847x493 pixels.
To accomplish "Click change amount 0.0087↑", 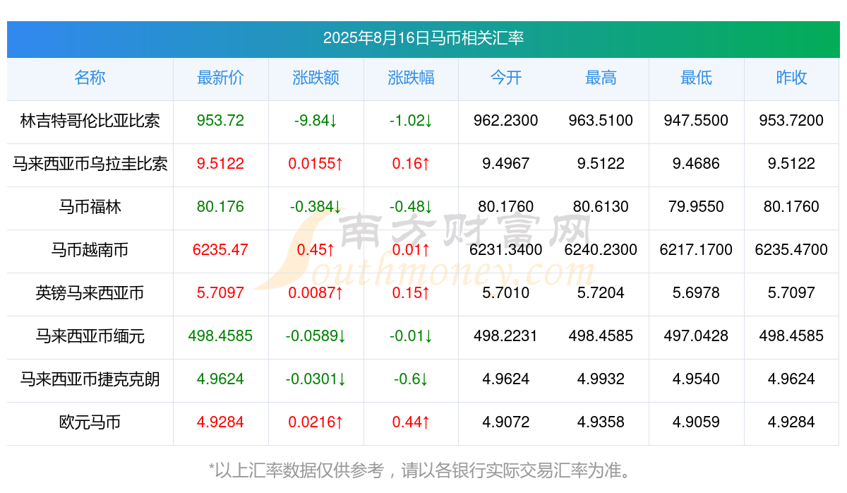I will [x=316, y=293].
